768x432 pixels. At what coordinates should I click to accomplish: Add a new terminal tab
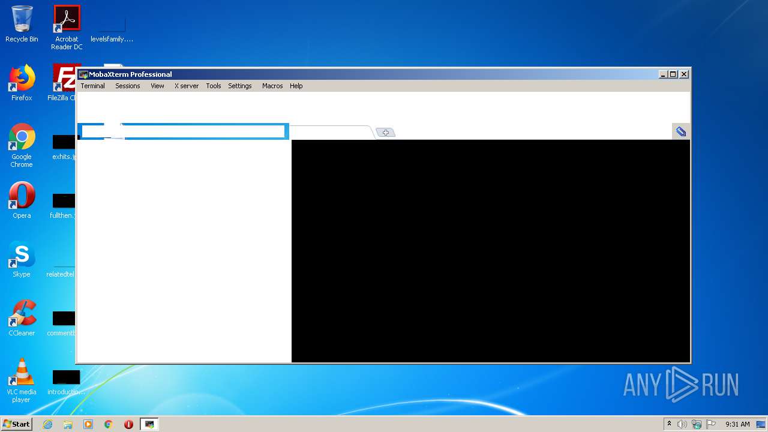click(385, 133)
